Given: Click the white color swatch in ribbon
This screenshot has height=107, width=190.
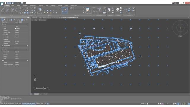Looking at the screenshot, I should tap(69, 8).
